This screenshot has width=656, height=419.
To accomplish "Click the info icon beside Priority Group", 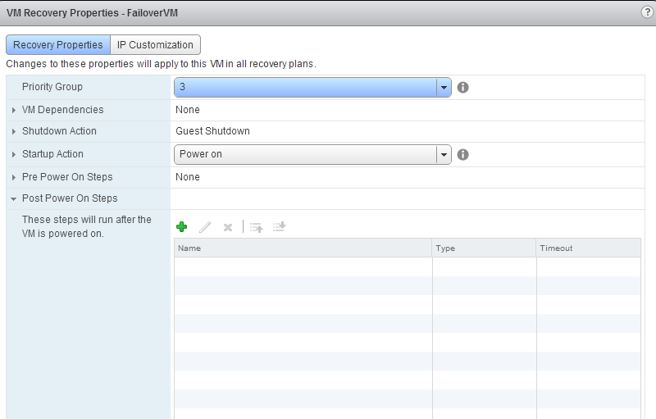I will (462, 87).
